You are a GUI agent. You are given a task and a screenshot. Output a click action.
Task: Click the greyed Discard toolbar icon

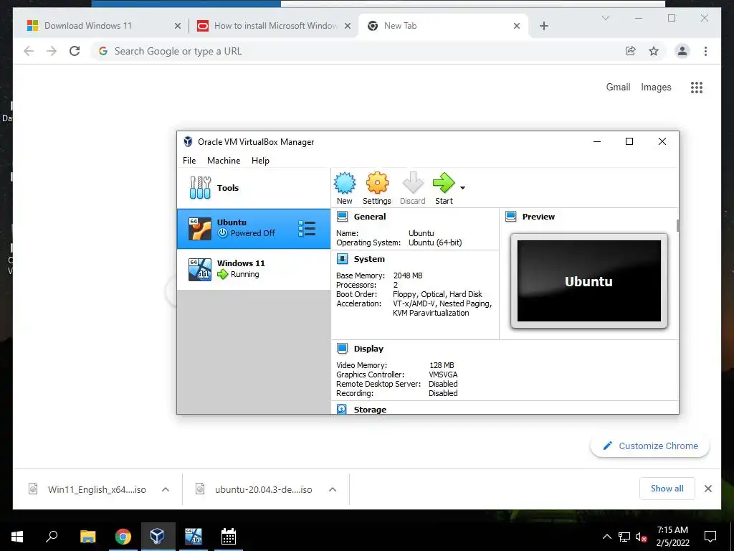tap(412, 183)
